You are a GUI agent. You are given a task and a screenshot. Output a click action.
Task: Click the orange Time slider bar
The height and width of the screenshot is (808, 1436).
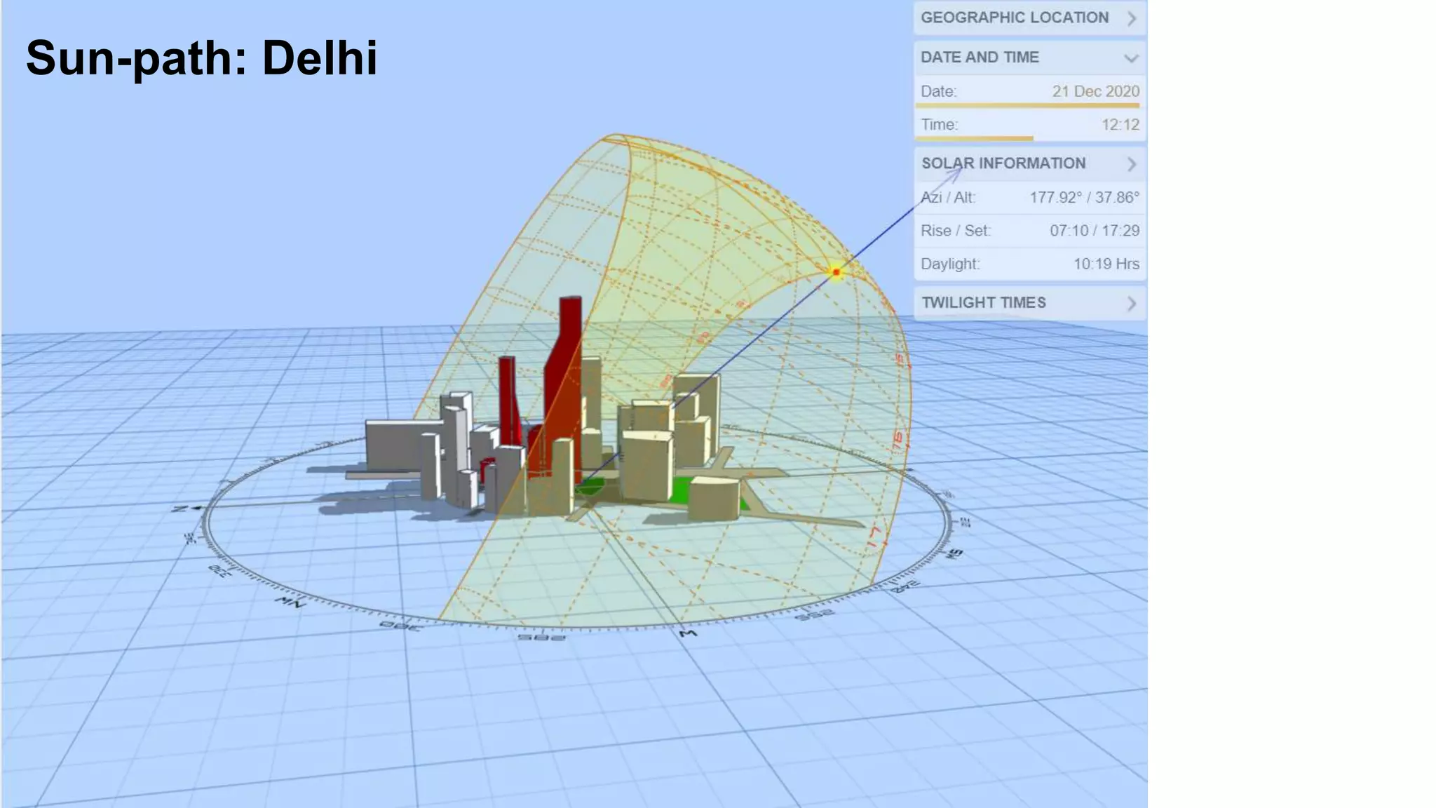[x=974, y=139]
